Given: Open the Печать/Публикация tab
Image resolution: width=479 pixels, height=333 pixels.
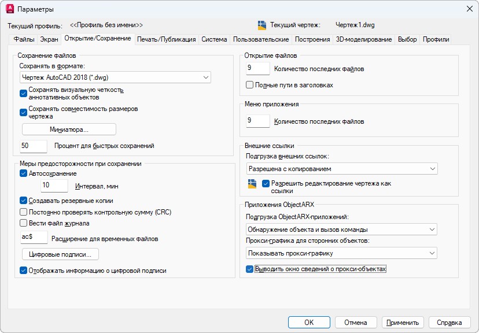Looking at the screenshot, I should click(x=166, y=39).
